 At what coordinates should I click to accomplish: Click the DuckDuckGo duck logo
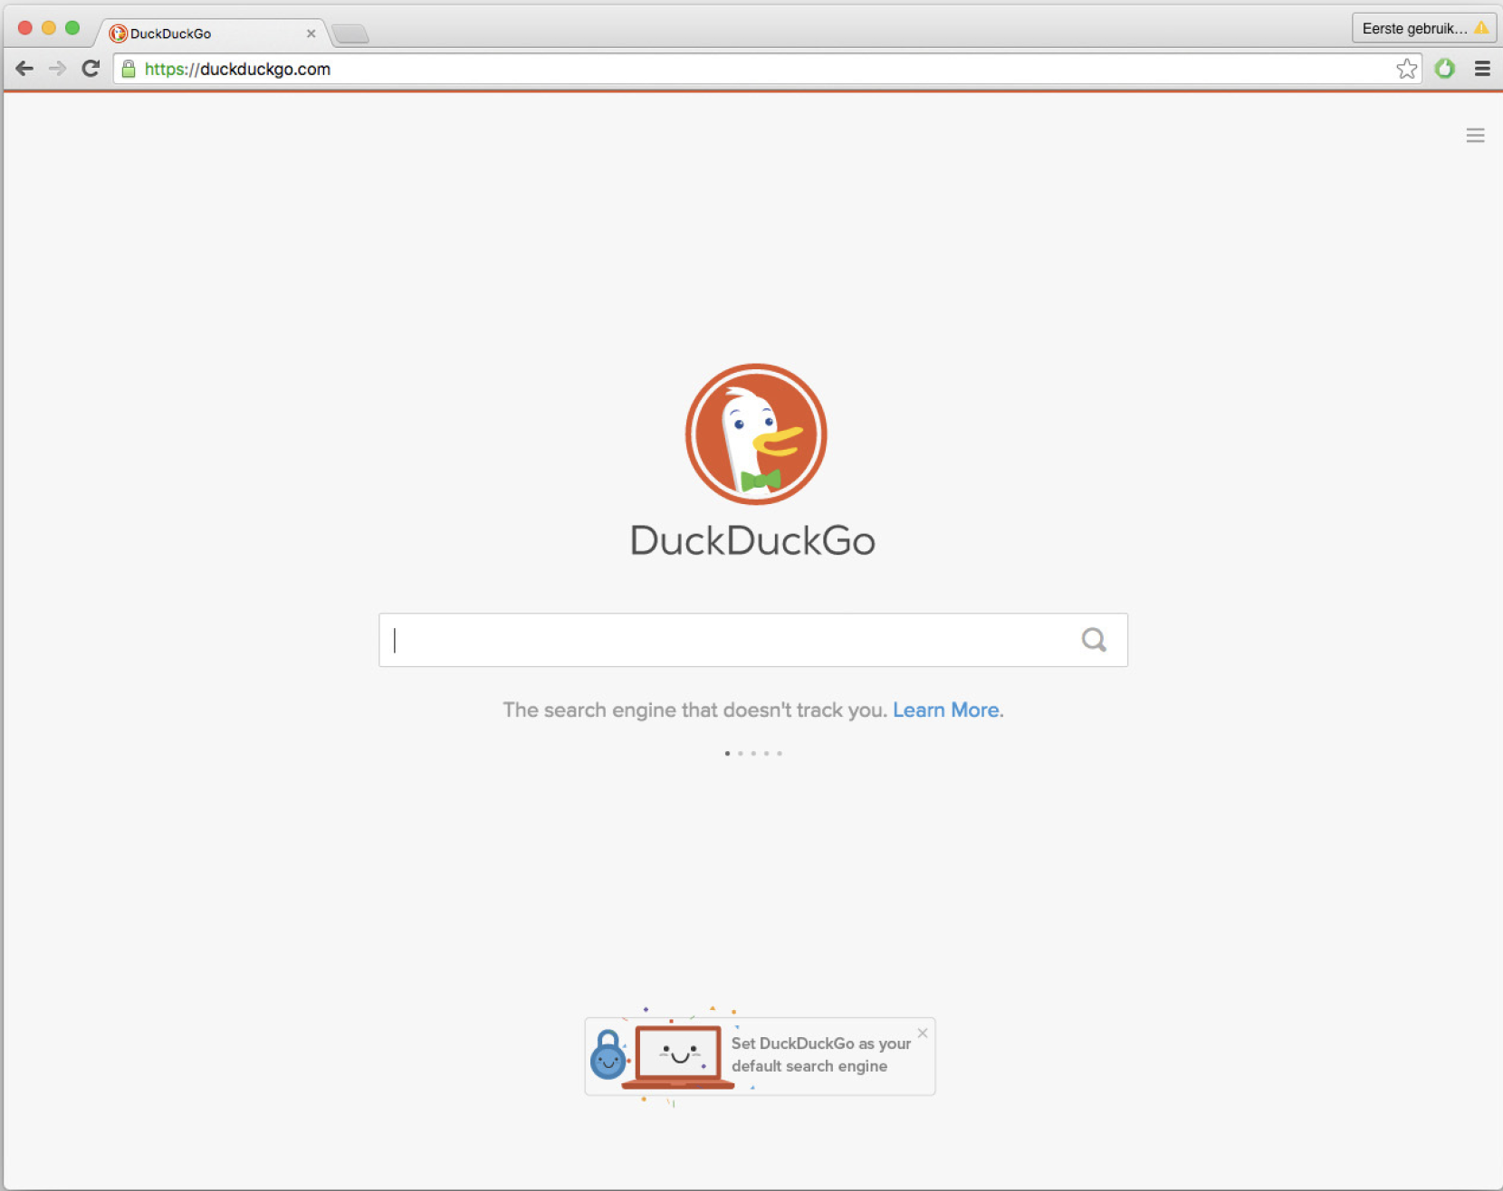pos(755,434)
